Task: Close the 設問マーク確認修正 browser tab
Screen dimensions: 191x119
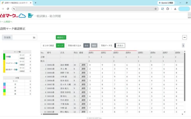Action: click(x=30, y=3)
